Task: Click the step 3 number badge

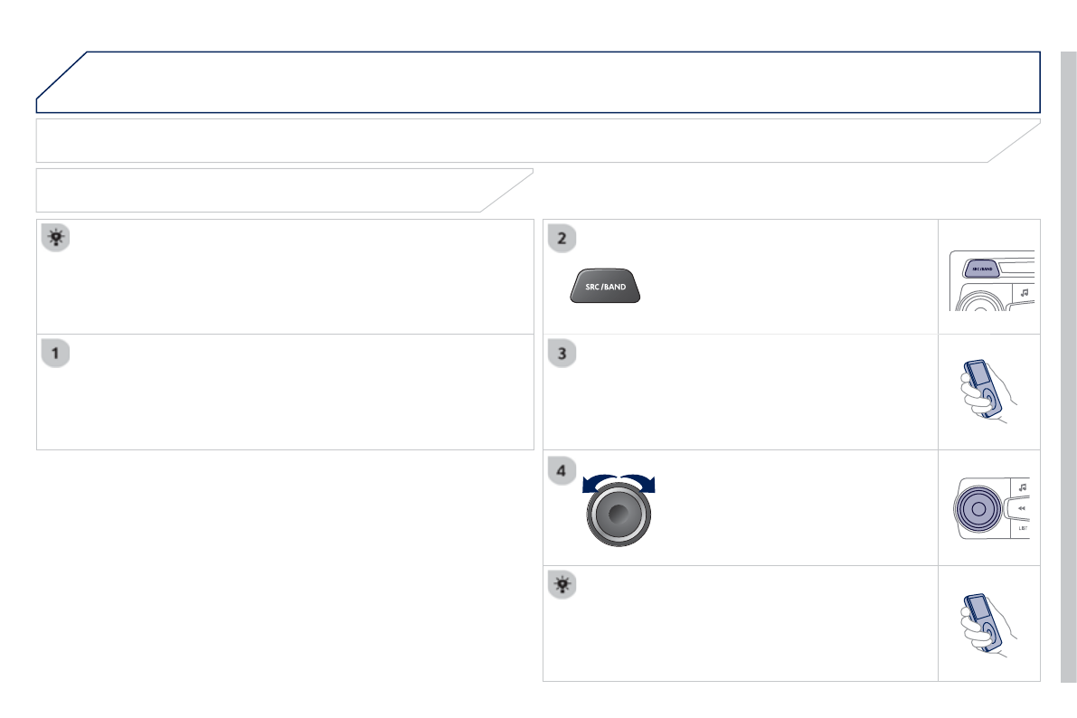Action: [562, 354]
